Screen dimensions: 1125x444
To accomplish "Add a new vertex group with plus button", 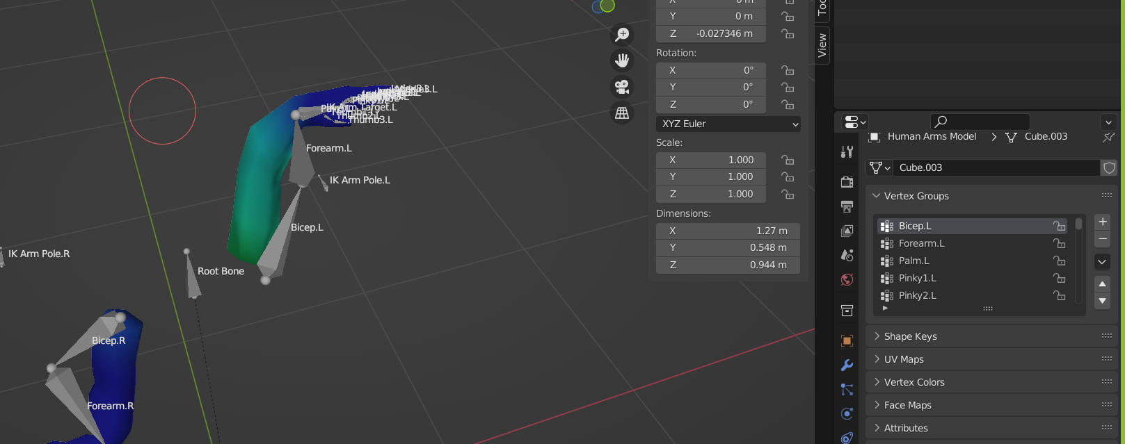I will coord(1102,222).
